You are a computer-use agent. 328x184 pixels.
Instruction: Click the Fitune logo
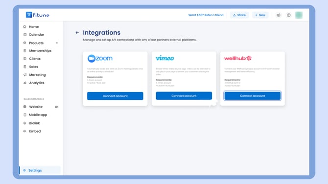pyautogui.click(x=37, y=15)
